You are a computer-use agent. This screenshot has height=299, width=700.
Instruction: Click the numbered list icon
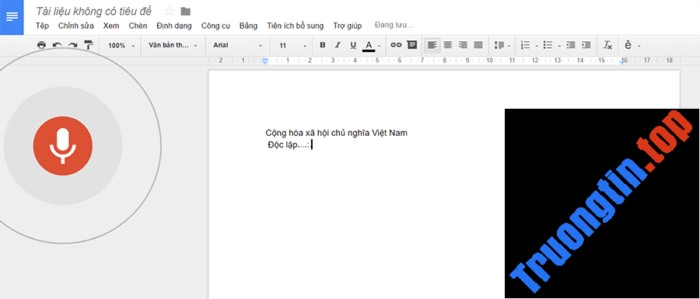(x=526, y=46)
